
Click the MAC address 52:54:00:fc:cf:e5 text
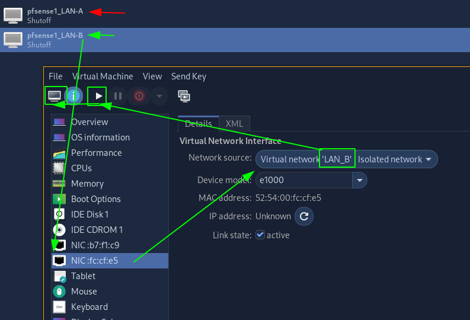(288, 198)
